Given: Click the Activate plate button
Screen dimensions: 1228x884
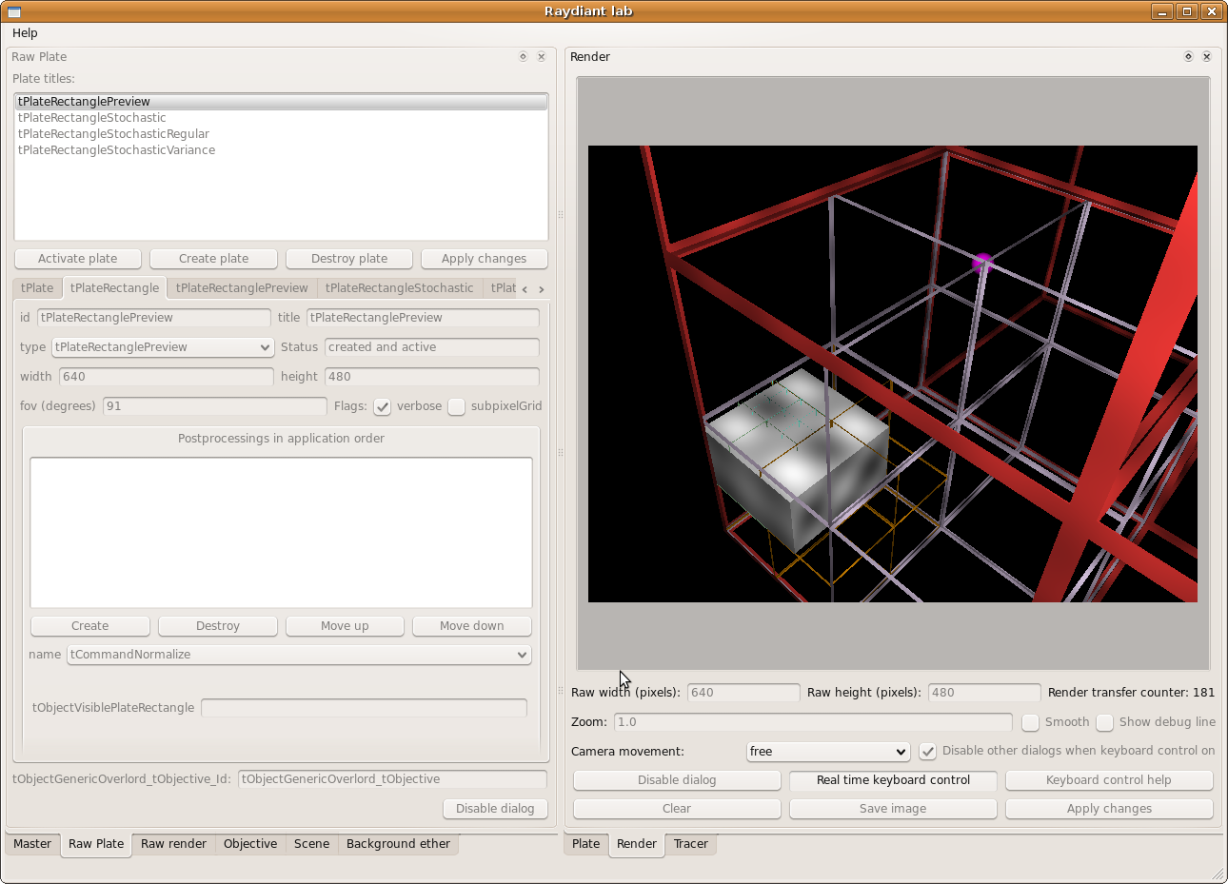Looking at the screenshot, I should 78,259.
